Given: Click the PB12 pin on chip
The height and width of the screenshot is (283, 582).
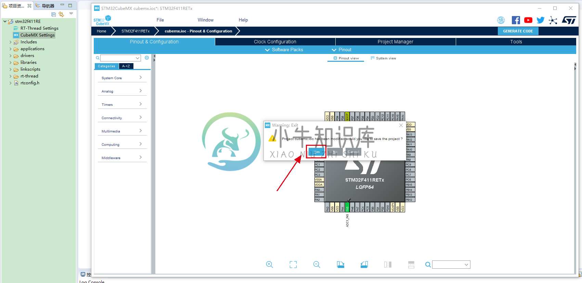Looking at the screenshot, I should (x=410, y=200).
